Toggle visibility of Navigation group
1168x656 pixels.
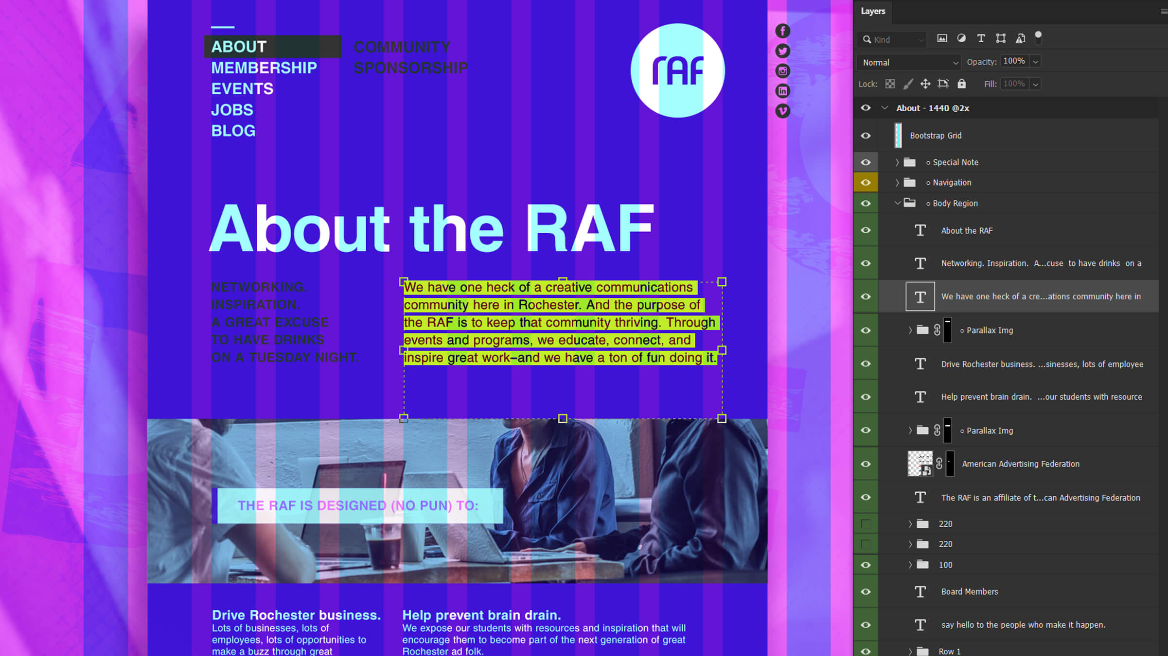tap(866, 183)
